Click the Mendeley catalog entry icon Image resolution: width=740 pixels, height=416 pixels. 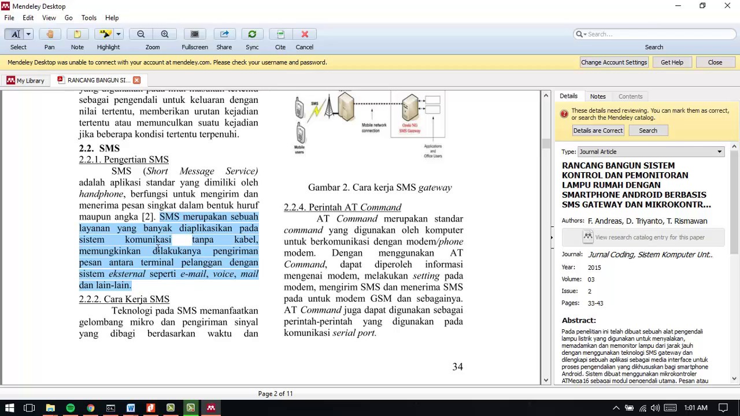point(588,237)
